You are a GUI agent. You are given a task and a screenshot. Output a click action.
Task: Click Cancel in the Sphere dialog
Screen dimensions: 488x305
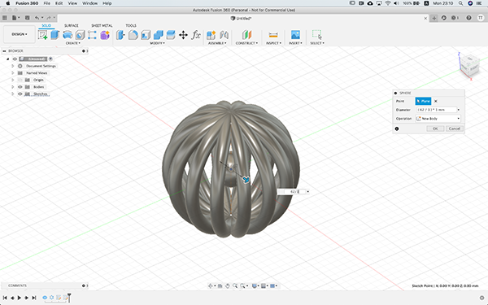click(455, 129)
